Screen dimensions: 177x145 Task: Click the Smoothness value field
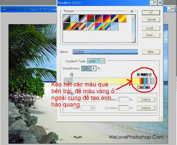86,68
